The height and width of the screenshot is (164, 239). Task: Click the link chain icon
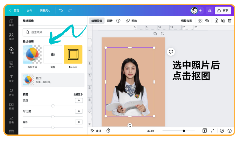(x=207, y=21)
